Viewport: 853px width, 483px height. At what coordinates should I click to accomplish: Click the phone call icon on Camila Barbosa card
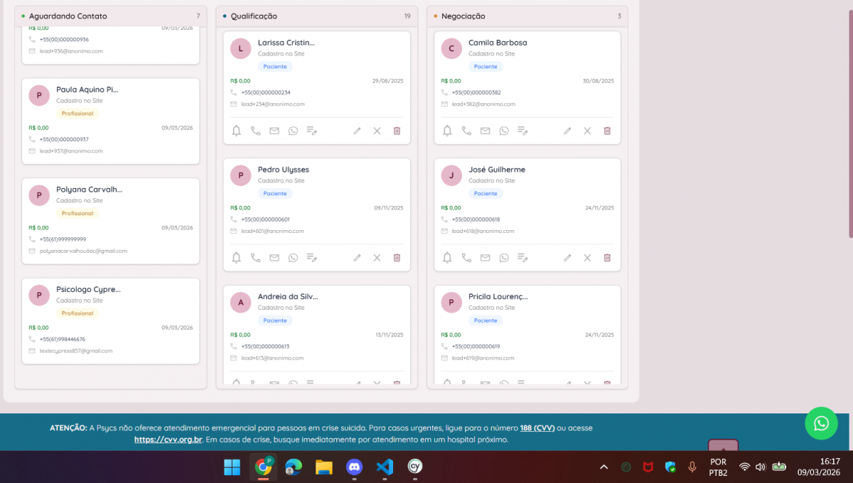click(x=466, y=131)
